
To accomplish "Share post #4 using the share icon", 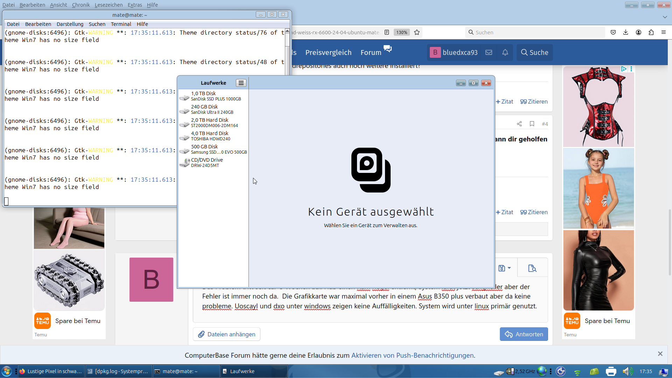I will click(x=519, y=124).
